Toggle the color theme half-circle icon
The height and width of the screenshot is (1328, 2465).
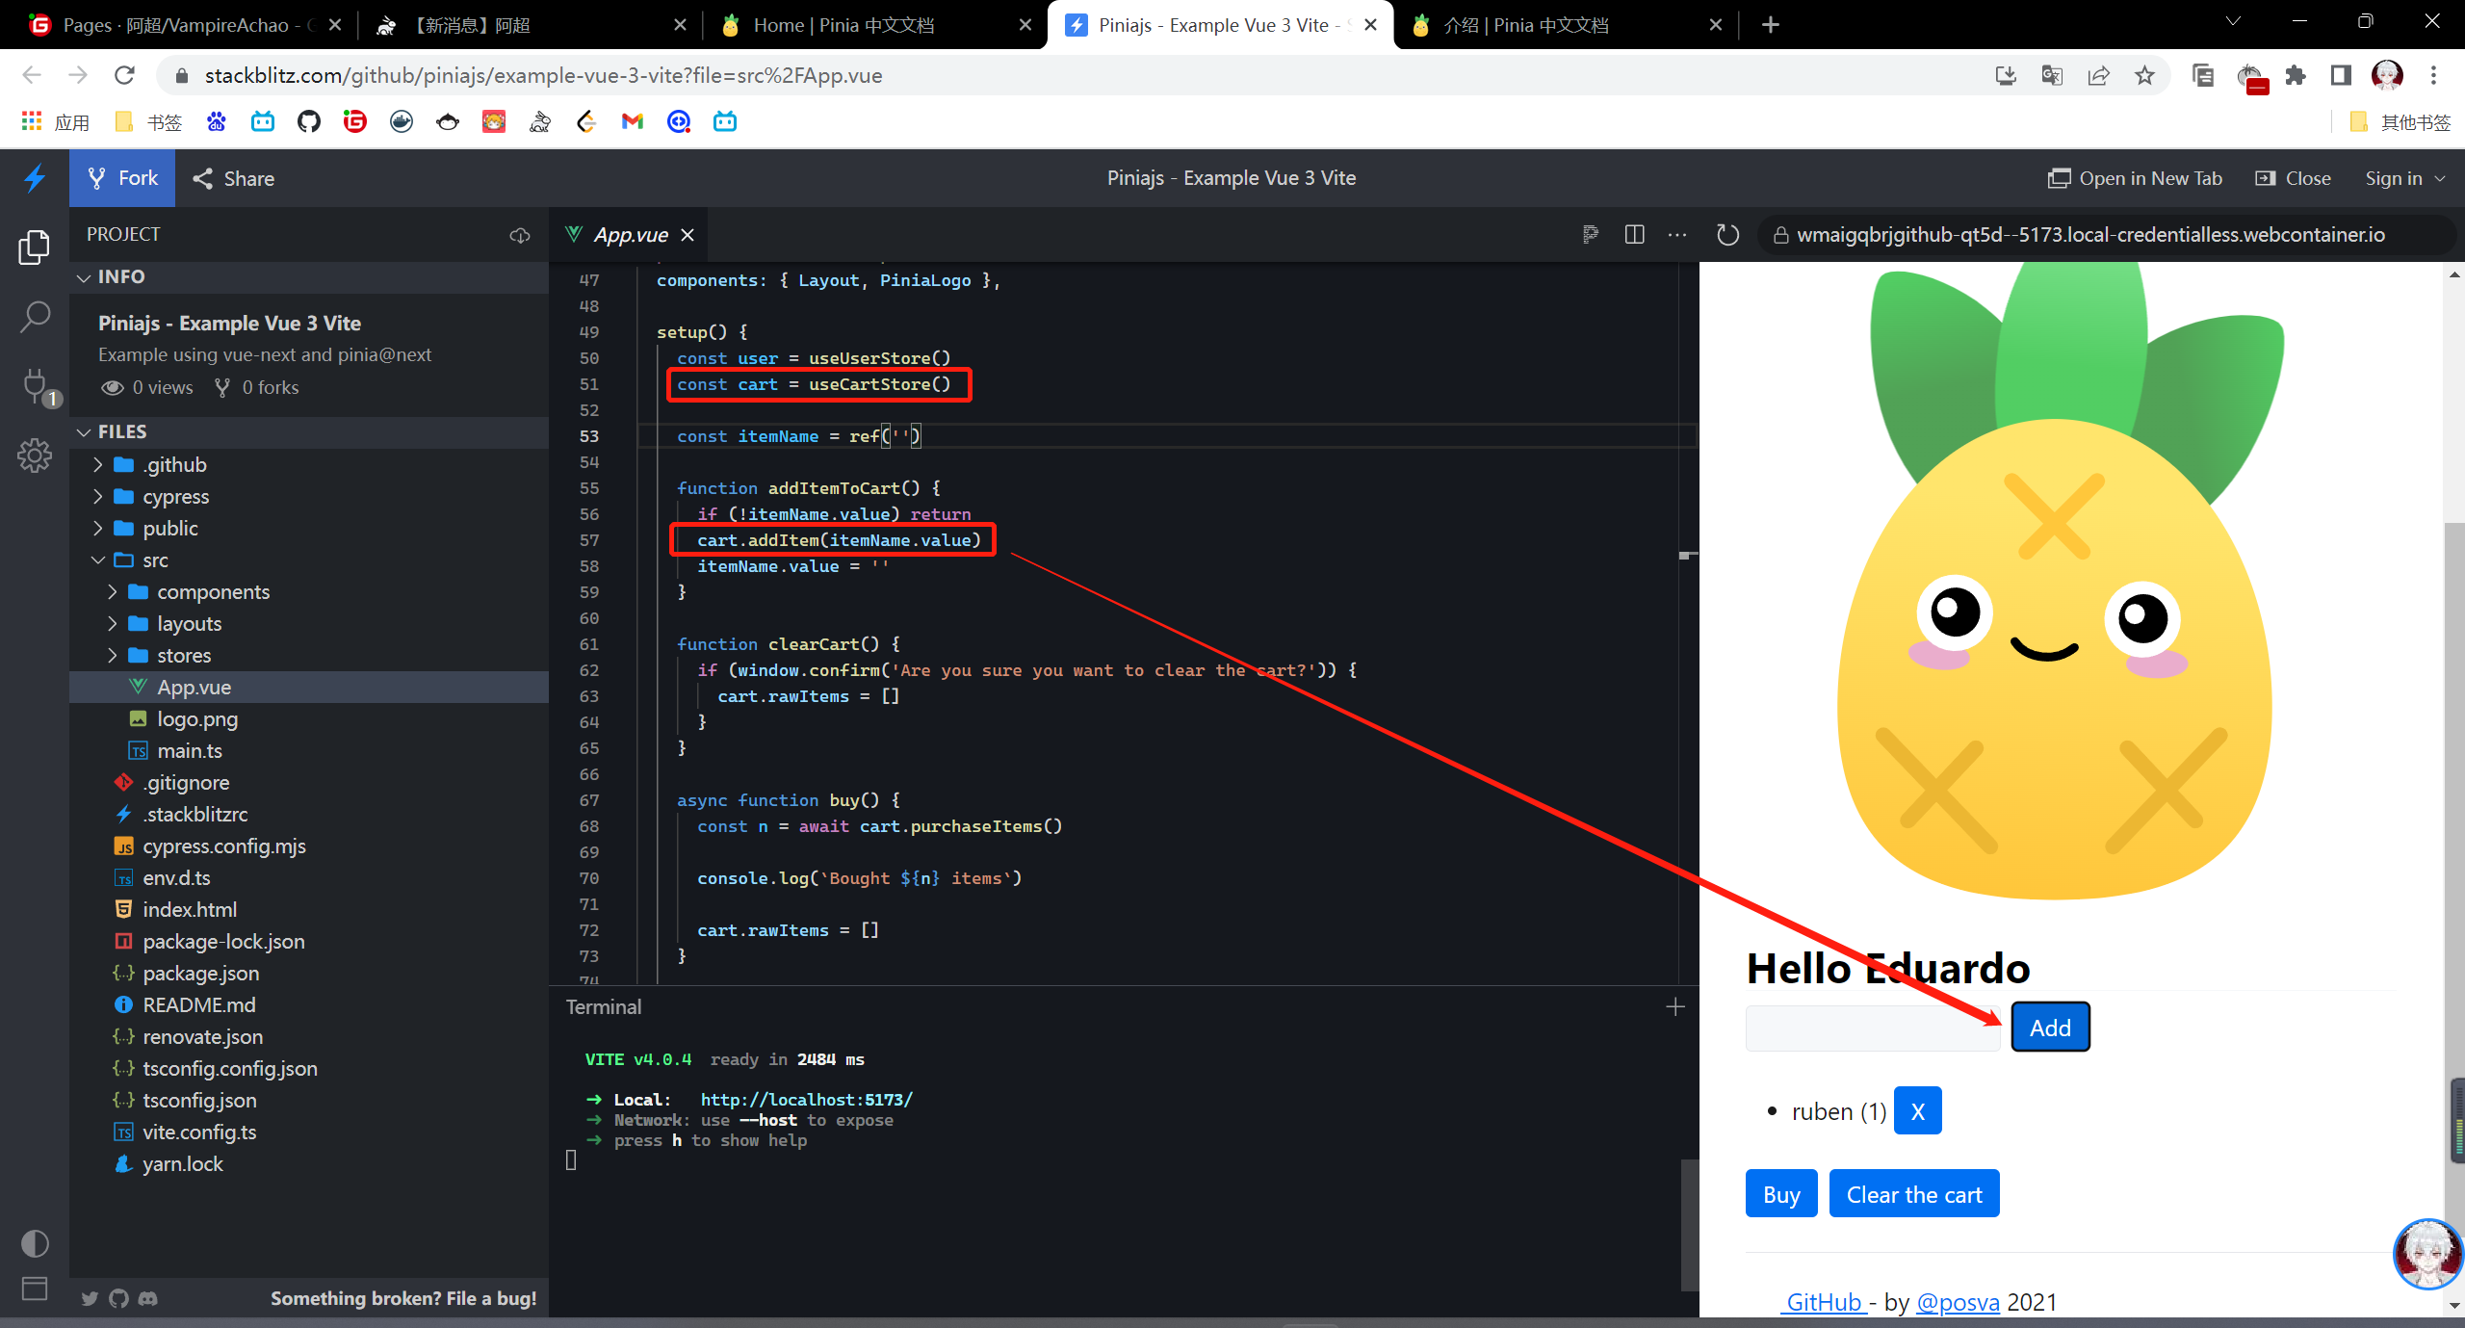coord(35,1243)
